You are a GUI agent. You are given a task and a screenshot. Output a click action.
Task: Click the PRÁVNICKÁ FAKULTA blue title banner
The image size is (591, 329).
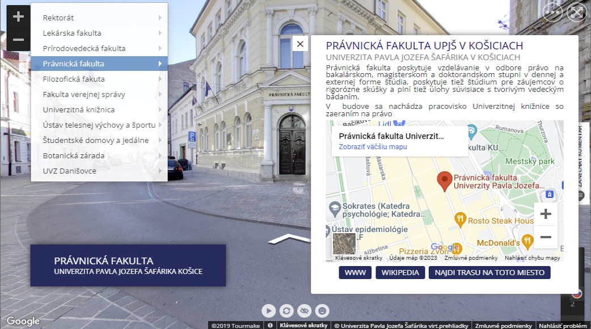tap(128, 265)
